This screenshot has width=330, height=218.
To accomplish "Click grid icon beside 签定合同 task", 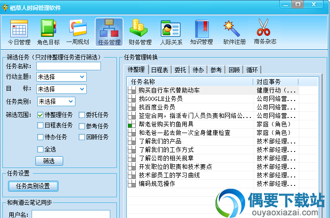I will pos(132,116).
